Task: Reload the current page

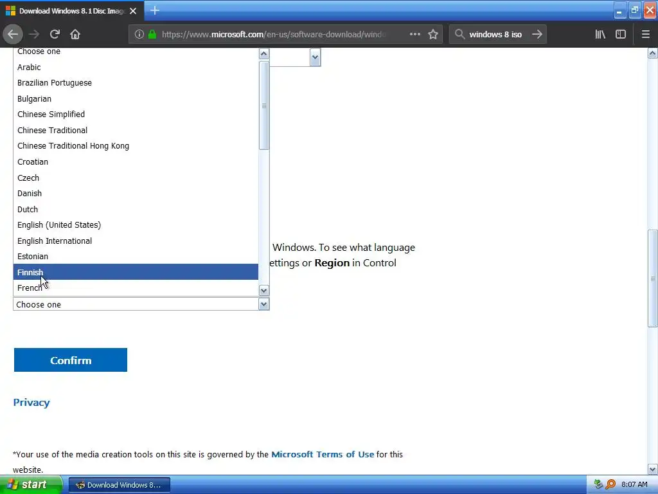Action: coord(55,34)
